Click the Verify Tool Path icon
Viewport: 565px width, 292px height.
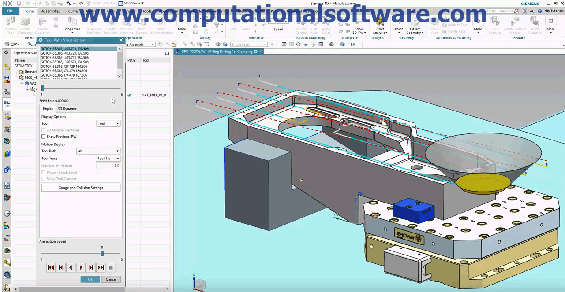[110, 25]
